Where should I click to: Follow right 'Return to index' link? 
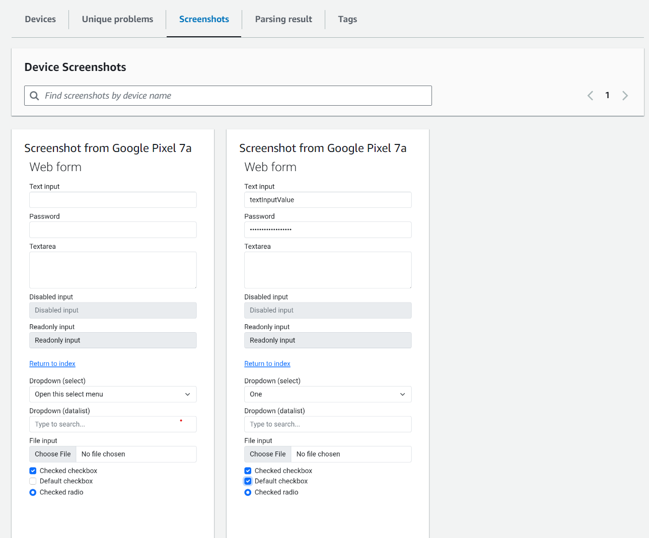click(267, 363)
